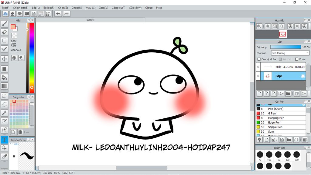Open the Công cụ menu
Screen dimensions: 311x175
pyautogui.click(x=118, y=8)
